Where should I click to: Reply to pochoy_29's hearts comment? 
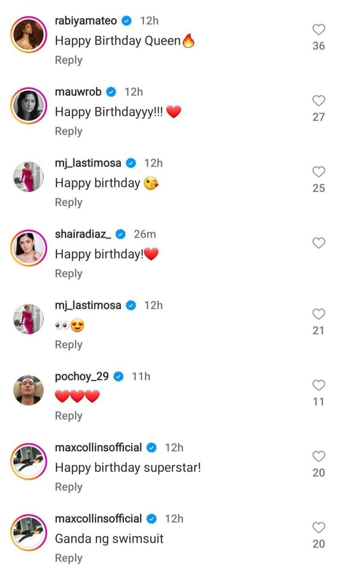[x=68, y=416]
